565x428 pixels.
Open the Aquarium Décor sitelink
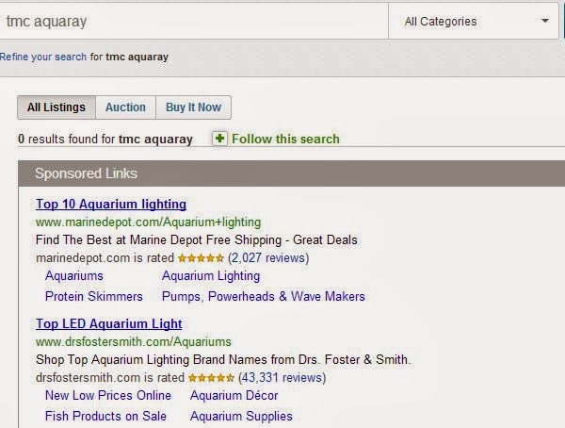(234, 396)
